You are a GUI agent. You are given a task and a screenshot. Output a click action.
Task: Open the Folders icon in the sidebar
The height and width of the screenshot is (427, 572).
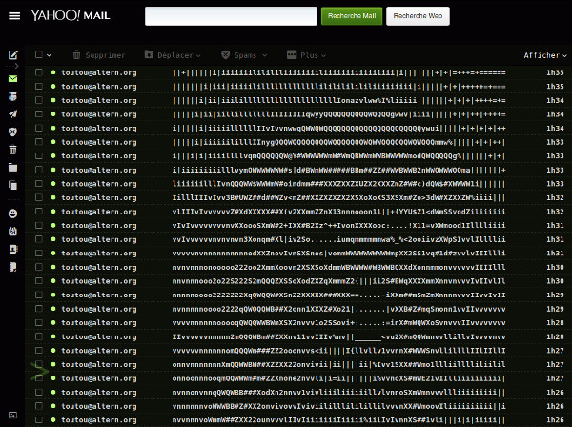pos(12,168)
